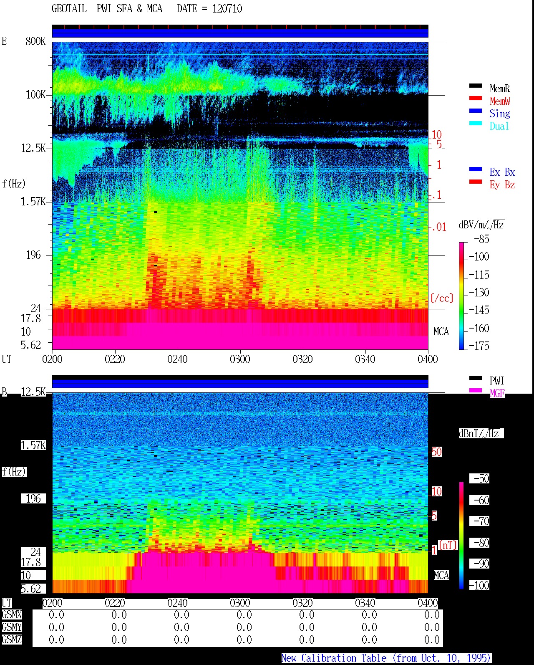Viewport: 534px width, 665px height.
Task: Click the black PWI legend swatch
Action: [475, 378]
